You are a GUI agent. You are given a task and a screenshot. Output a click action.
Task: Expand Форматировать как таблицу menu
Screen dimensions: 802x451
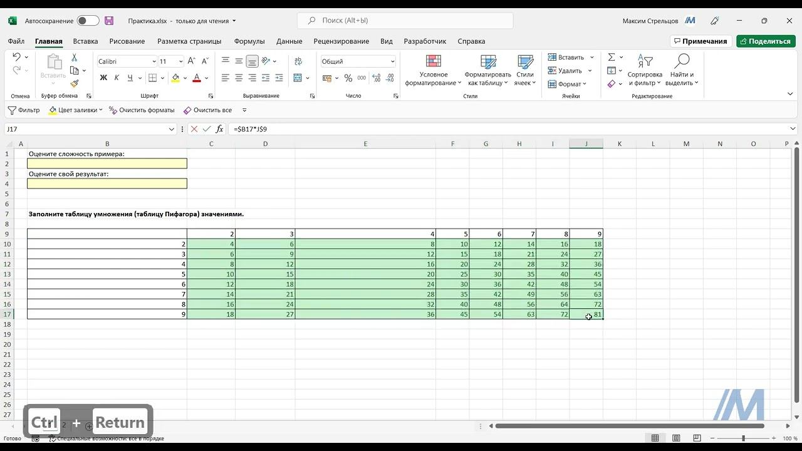(x=488, y=70)
